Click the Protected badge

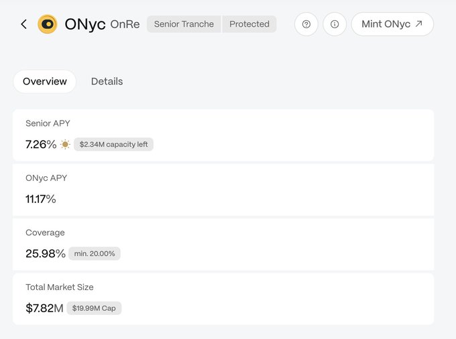tap(249, 24)
